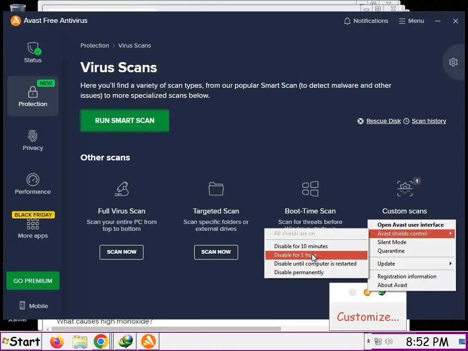Switch to Chrome on the taskbar
The height and width of the screenshot is (351, 468).
101,341
